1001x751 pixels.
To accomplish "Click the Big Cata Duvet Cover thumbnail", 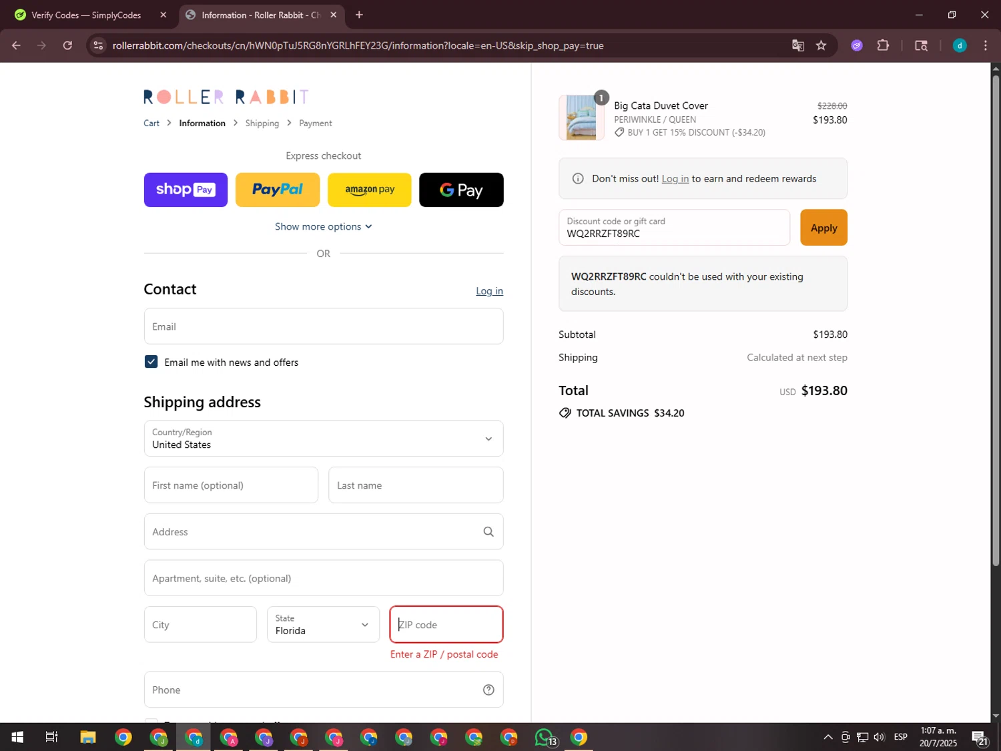I will (x=581, y=117).
